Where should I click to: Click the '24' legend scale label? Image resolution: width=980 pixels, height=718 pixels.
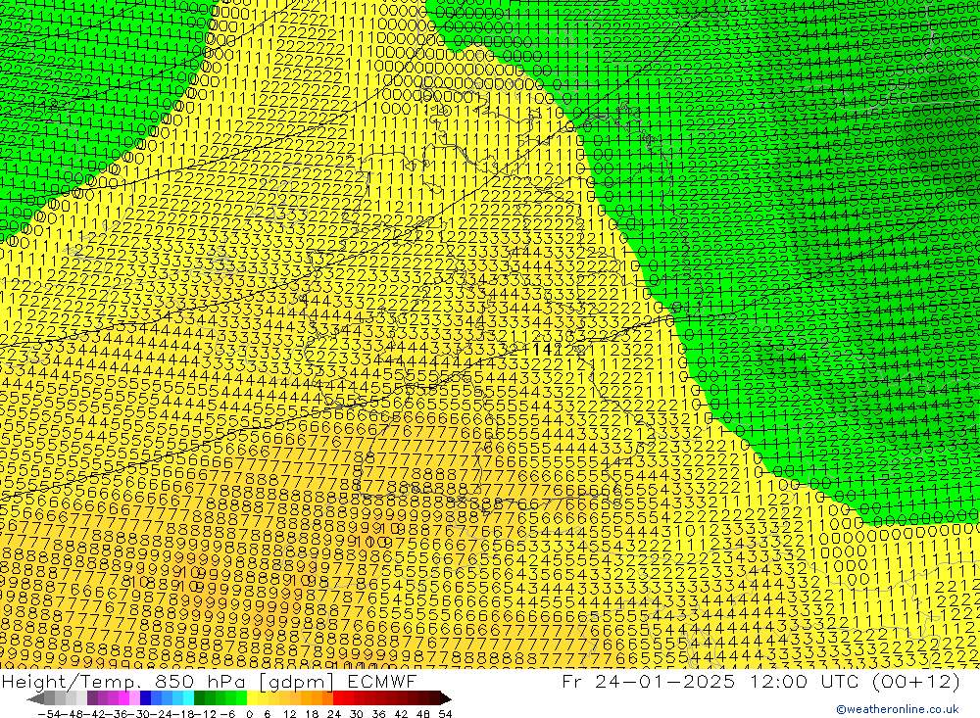click(334, 714)
